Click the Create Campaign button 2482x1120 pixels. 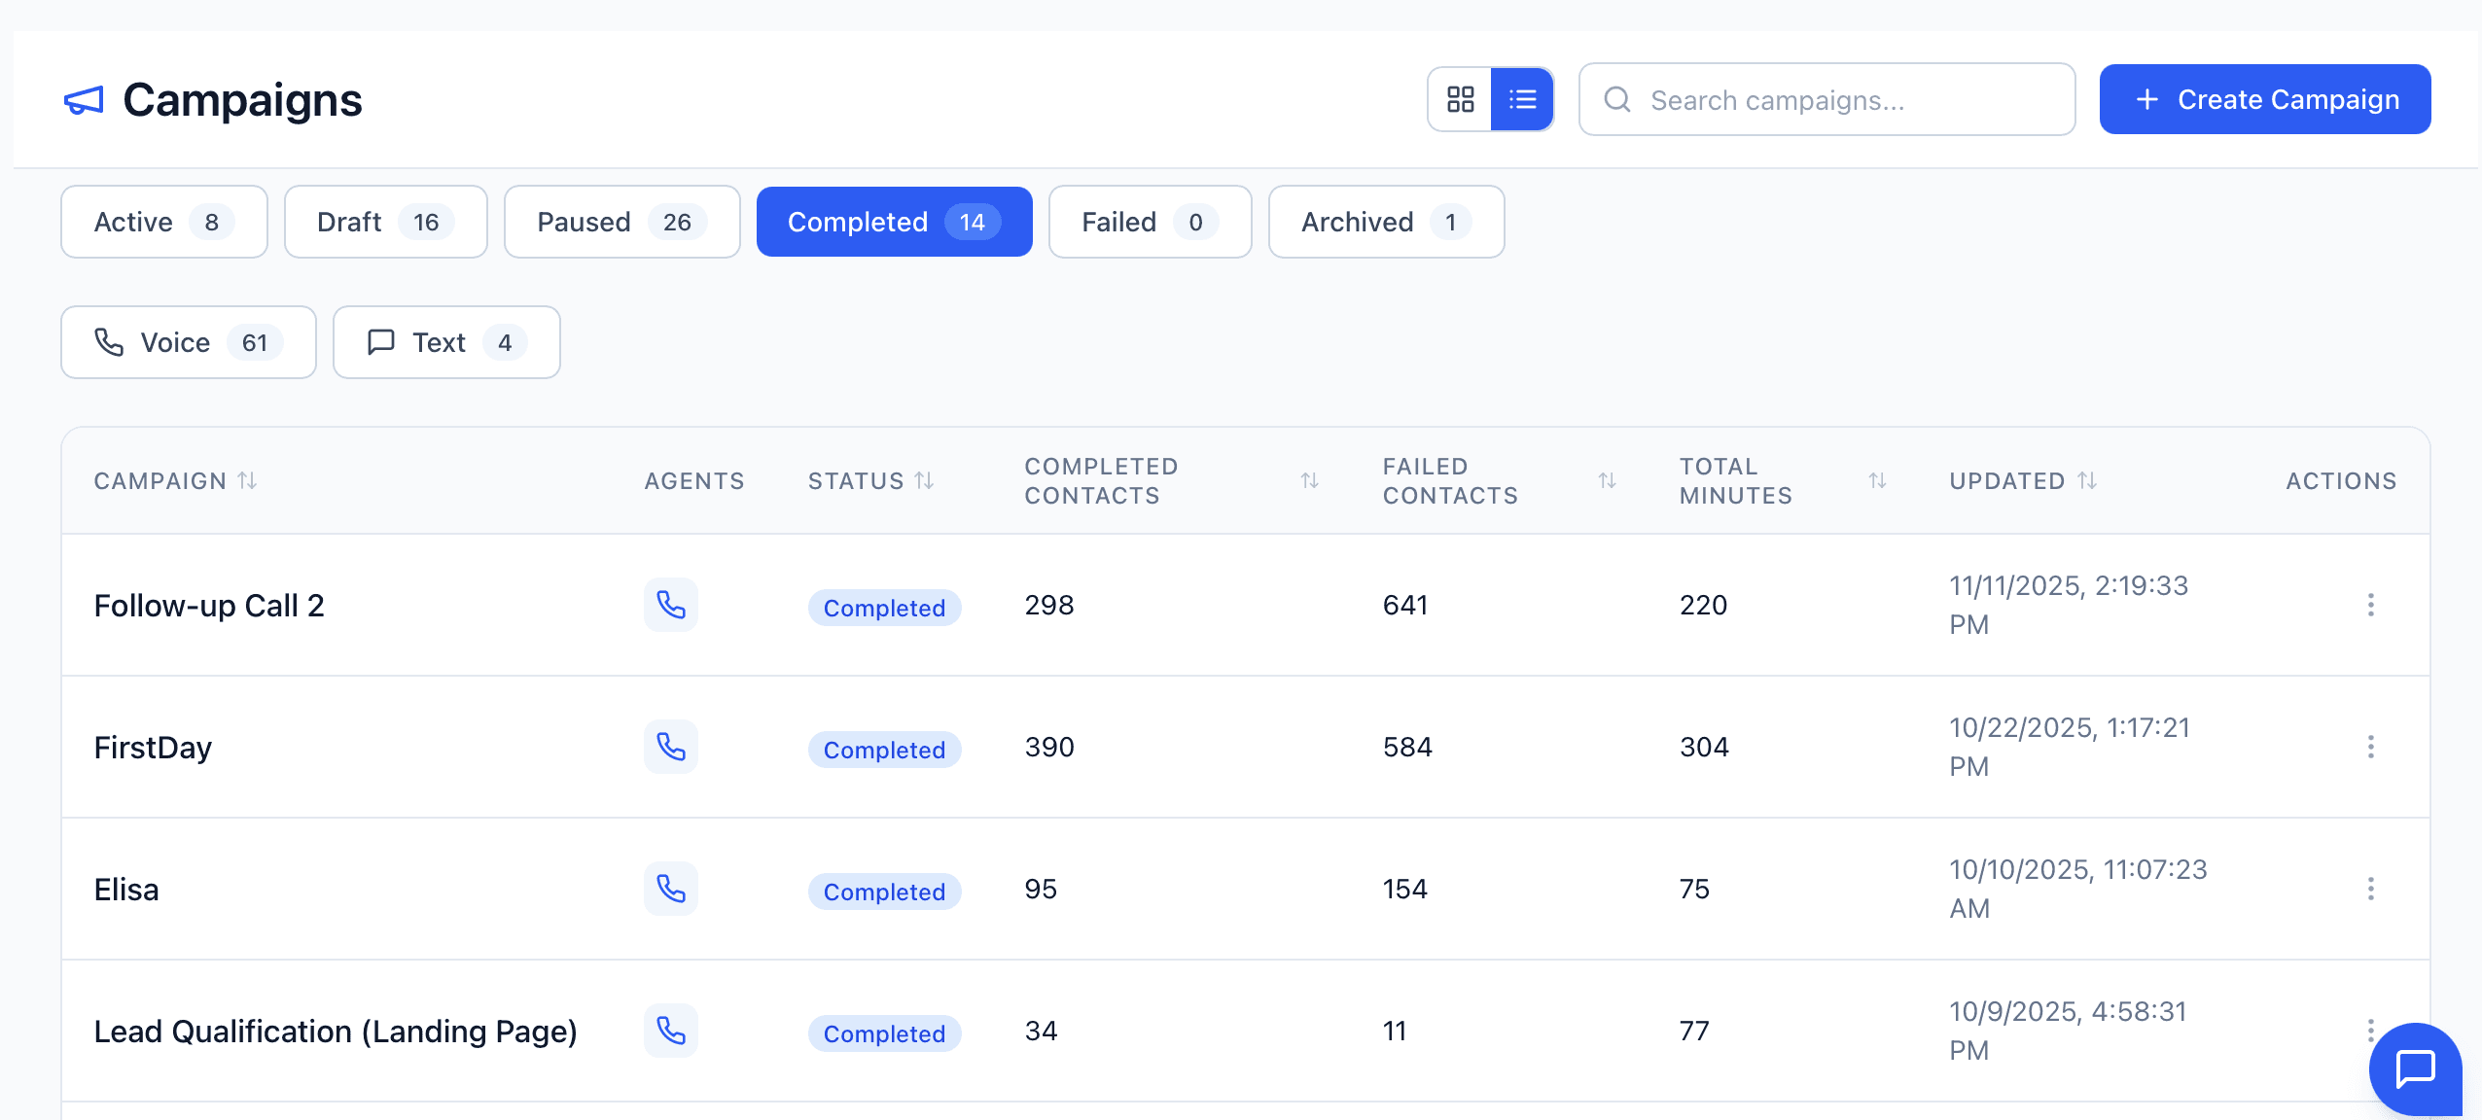2264,99
